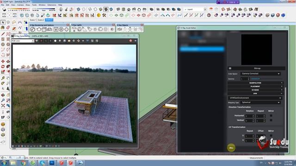The image size is (296, 166).
Task: Click the Vertical Repeat input field
Action: click(260, 121)
